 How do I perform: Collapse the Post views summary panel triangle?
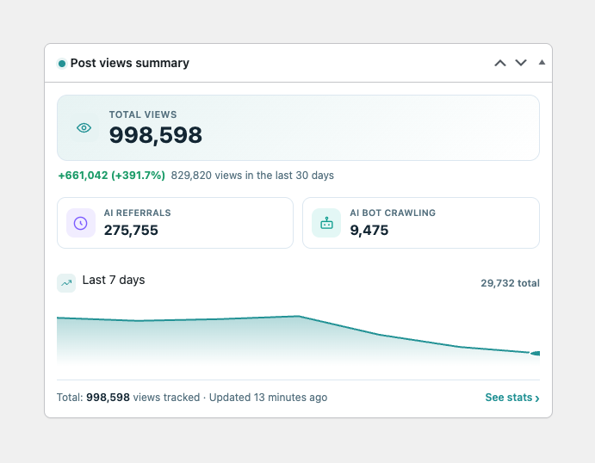pos(542,62)
